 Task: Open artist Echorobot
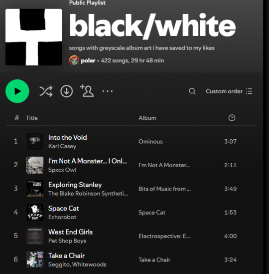[62, 217]
